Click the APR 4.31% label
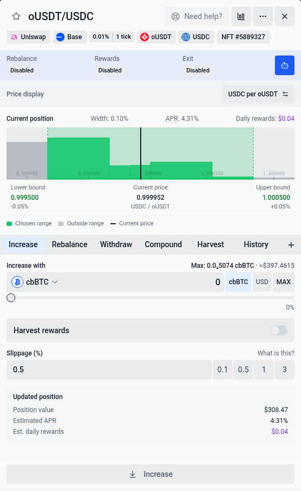 [182, 119]
